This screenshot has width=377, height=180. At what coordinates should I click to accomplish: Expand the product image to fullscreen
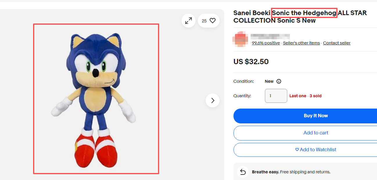click(x=188, y=21)
